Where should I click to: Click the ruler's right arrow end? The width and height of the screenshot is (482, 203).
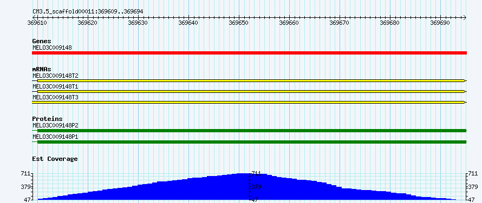[x=465, y=17]
